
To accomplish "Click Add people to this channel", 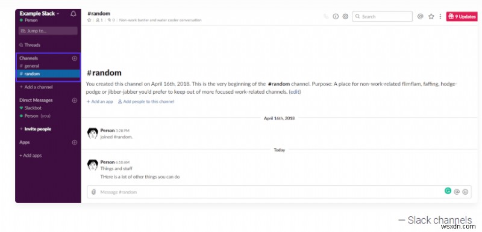I will 146,102.
